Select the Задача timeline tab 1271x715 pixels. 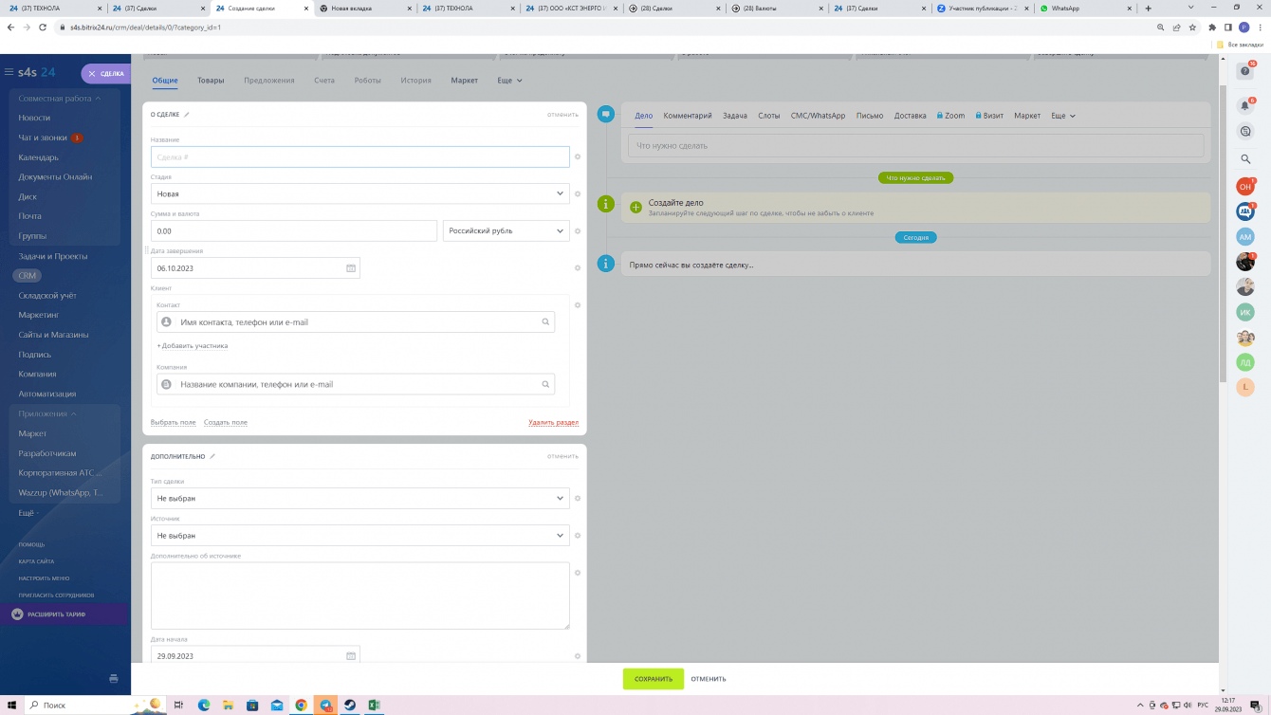pyautogui.click(x=735, y=116)
